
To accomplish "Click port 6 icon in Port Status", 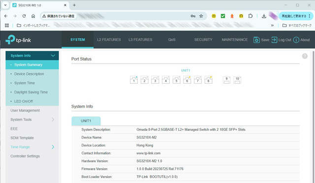I will pyautogui.click(x=187, y=80).
